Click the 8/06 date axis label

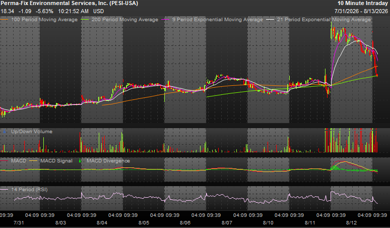pos(185,222)
